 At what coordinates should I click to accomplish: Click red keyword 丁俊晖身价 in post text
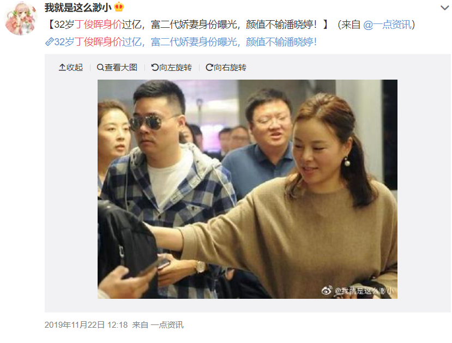pyautogui.click(x=98, y=25)
